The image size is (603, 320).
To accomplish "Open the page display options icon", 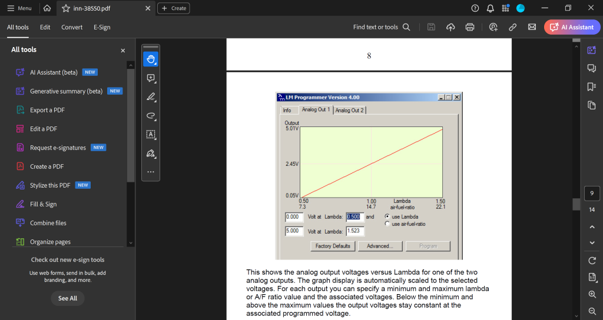I will click(x=592, y=278).
